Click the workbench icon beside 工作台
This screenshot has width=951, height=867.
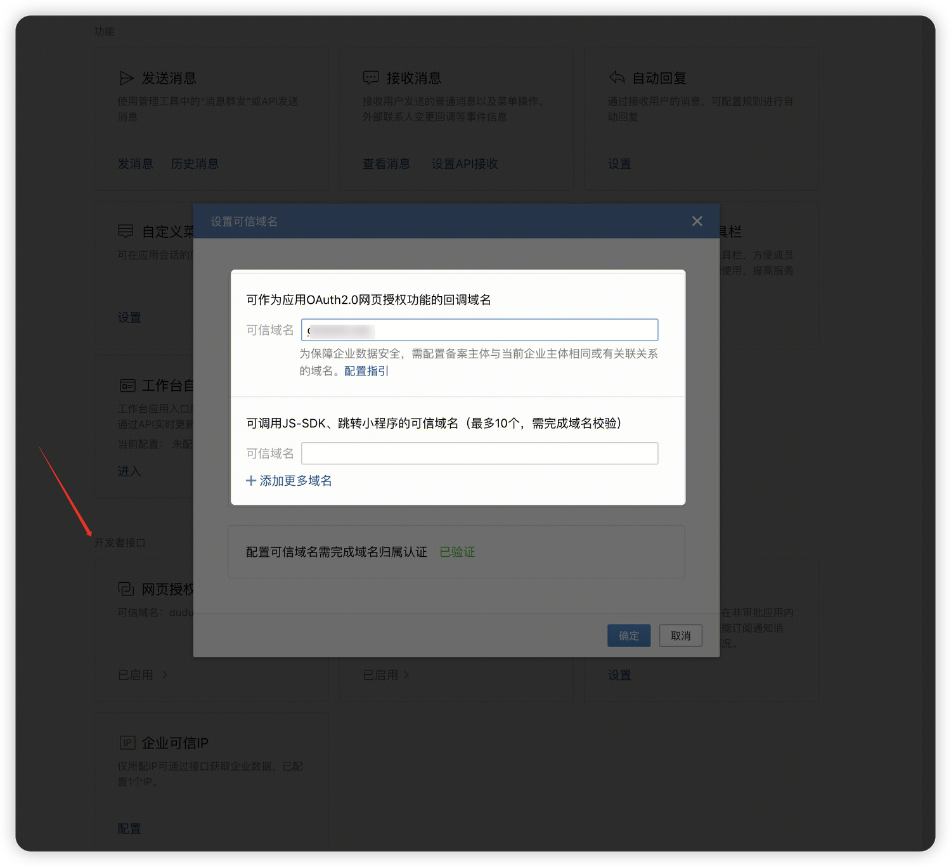[127, 386]
